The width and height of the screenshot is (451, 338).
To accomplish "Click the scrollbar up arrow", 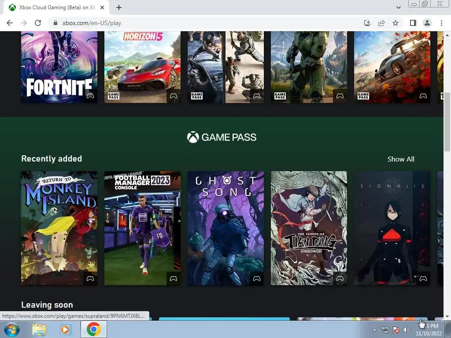I will click(x=447, y=34).
